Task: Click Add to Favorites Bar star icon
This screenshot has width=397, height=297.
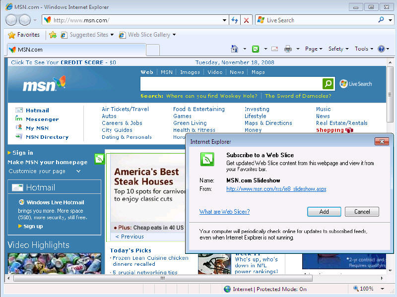Action: (x=53, y=35)
